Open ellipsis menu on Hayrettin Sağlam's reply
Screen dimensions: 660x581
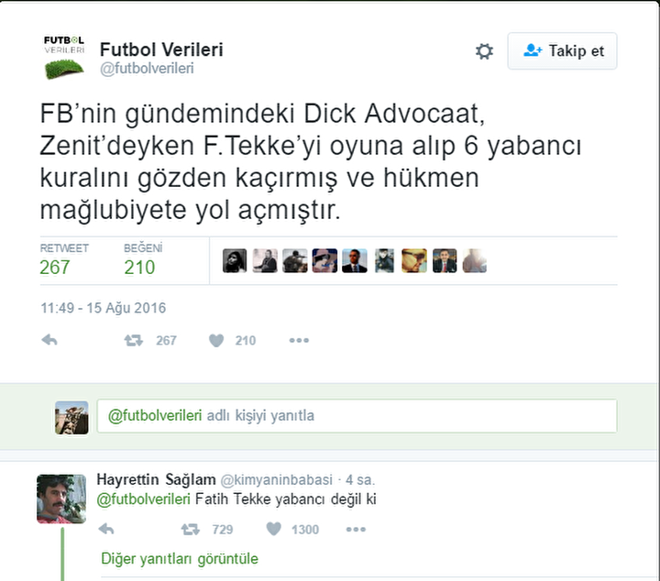[x=356, y=529]
